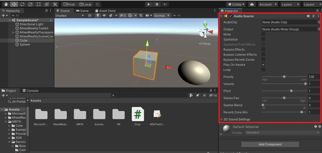The image size is (322, 153).
Task: Enable the Spatialize checkbox
Action: pyautogui.click(x=263, y=39)
